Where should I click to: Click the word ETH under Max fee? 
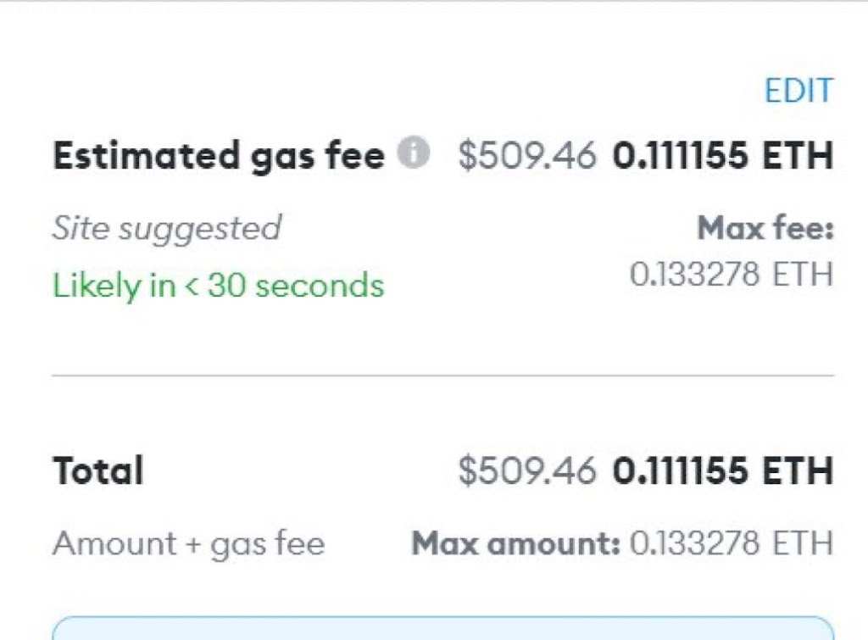803,274
